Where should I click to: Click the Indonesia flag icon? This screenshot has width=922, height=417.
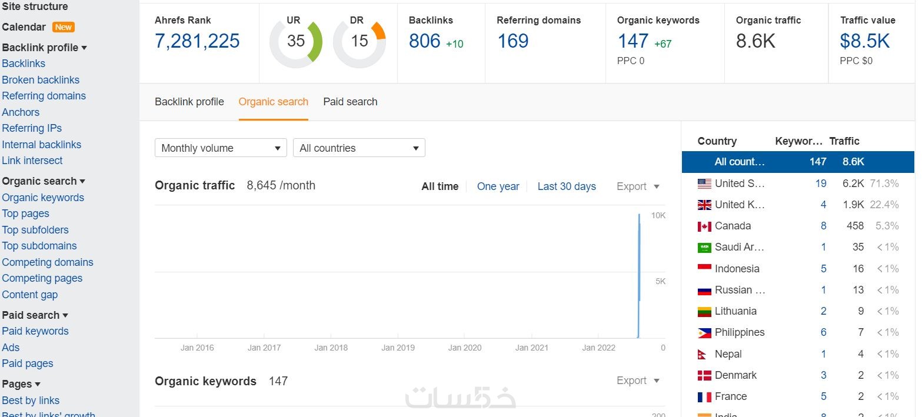(704, 269)
